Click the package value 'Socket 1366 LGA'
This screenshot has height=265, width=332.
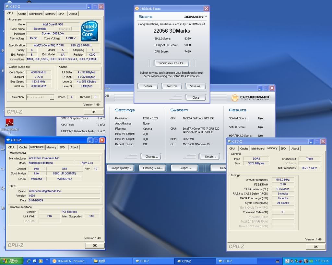(x=53, y=33)
